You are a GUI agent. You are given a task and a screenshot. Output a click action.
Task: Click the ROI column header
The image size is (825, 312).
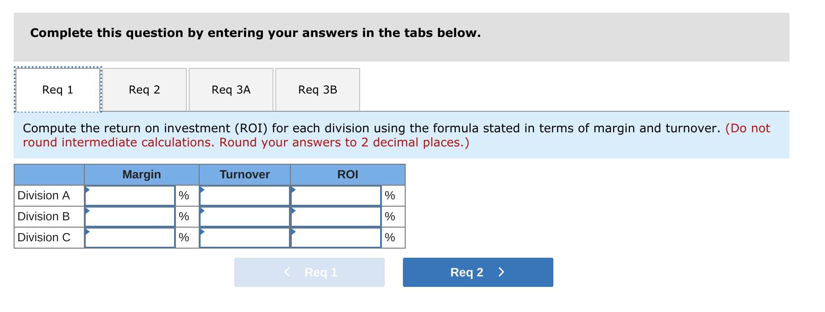click(x=347, y=174)
